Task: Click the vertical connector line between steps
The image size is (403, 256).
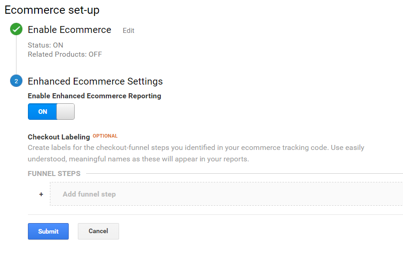Action: [x=16, y=55]
